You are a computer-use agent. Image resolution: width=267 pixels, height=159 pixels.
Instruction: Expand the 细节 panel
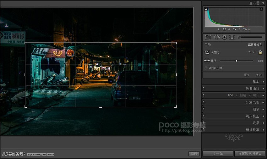click(x=263, y=109)
